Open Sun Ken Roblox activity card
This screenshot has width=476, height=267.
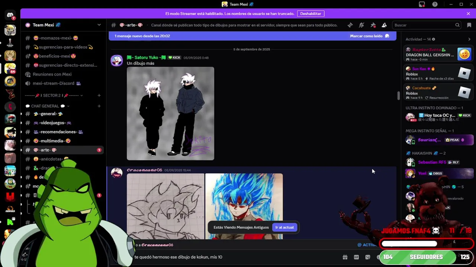(438, 73)
